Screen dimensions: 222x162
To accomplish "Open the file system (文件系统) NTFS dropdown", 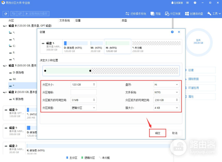I will [166, 92].
